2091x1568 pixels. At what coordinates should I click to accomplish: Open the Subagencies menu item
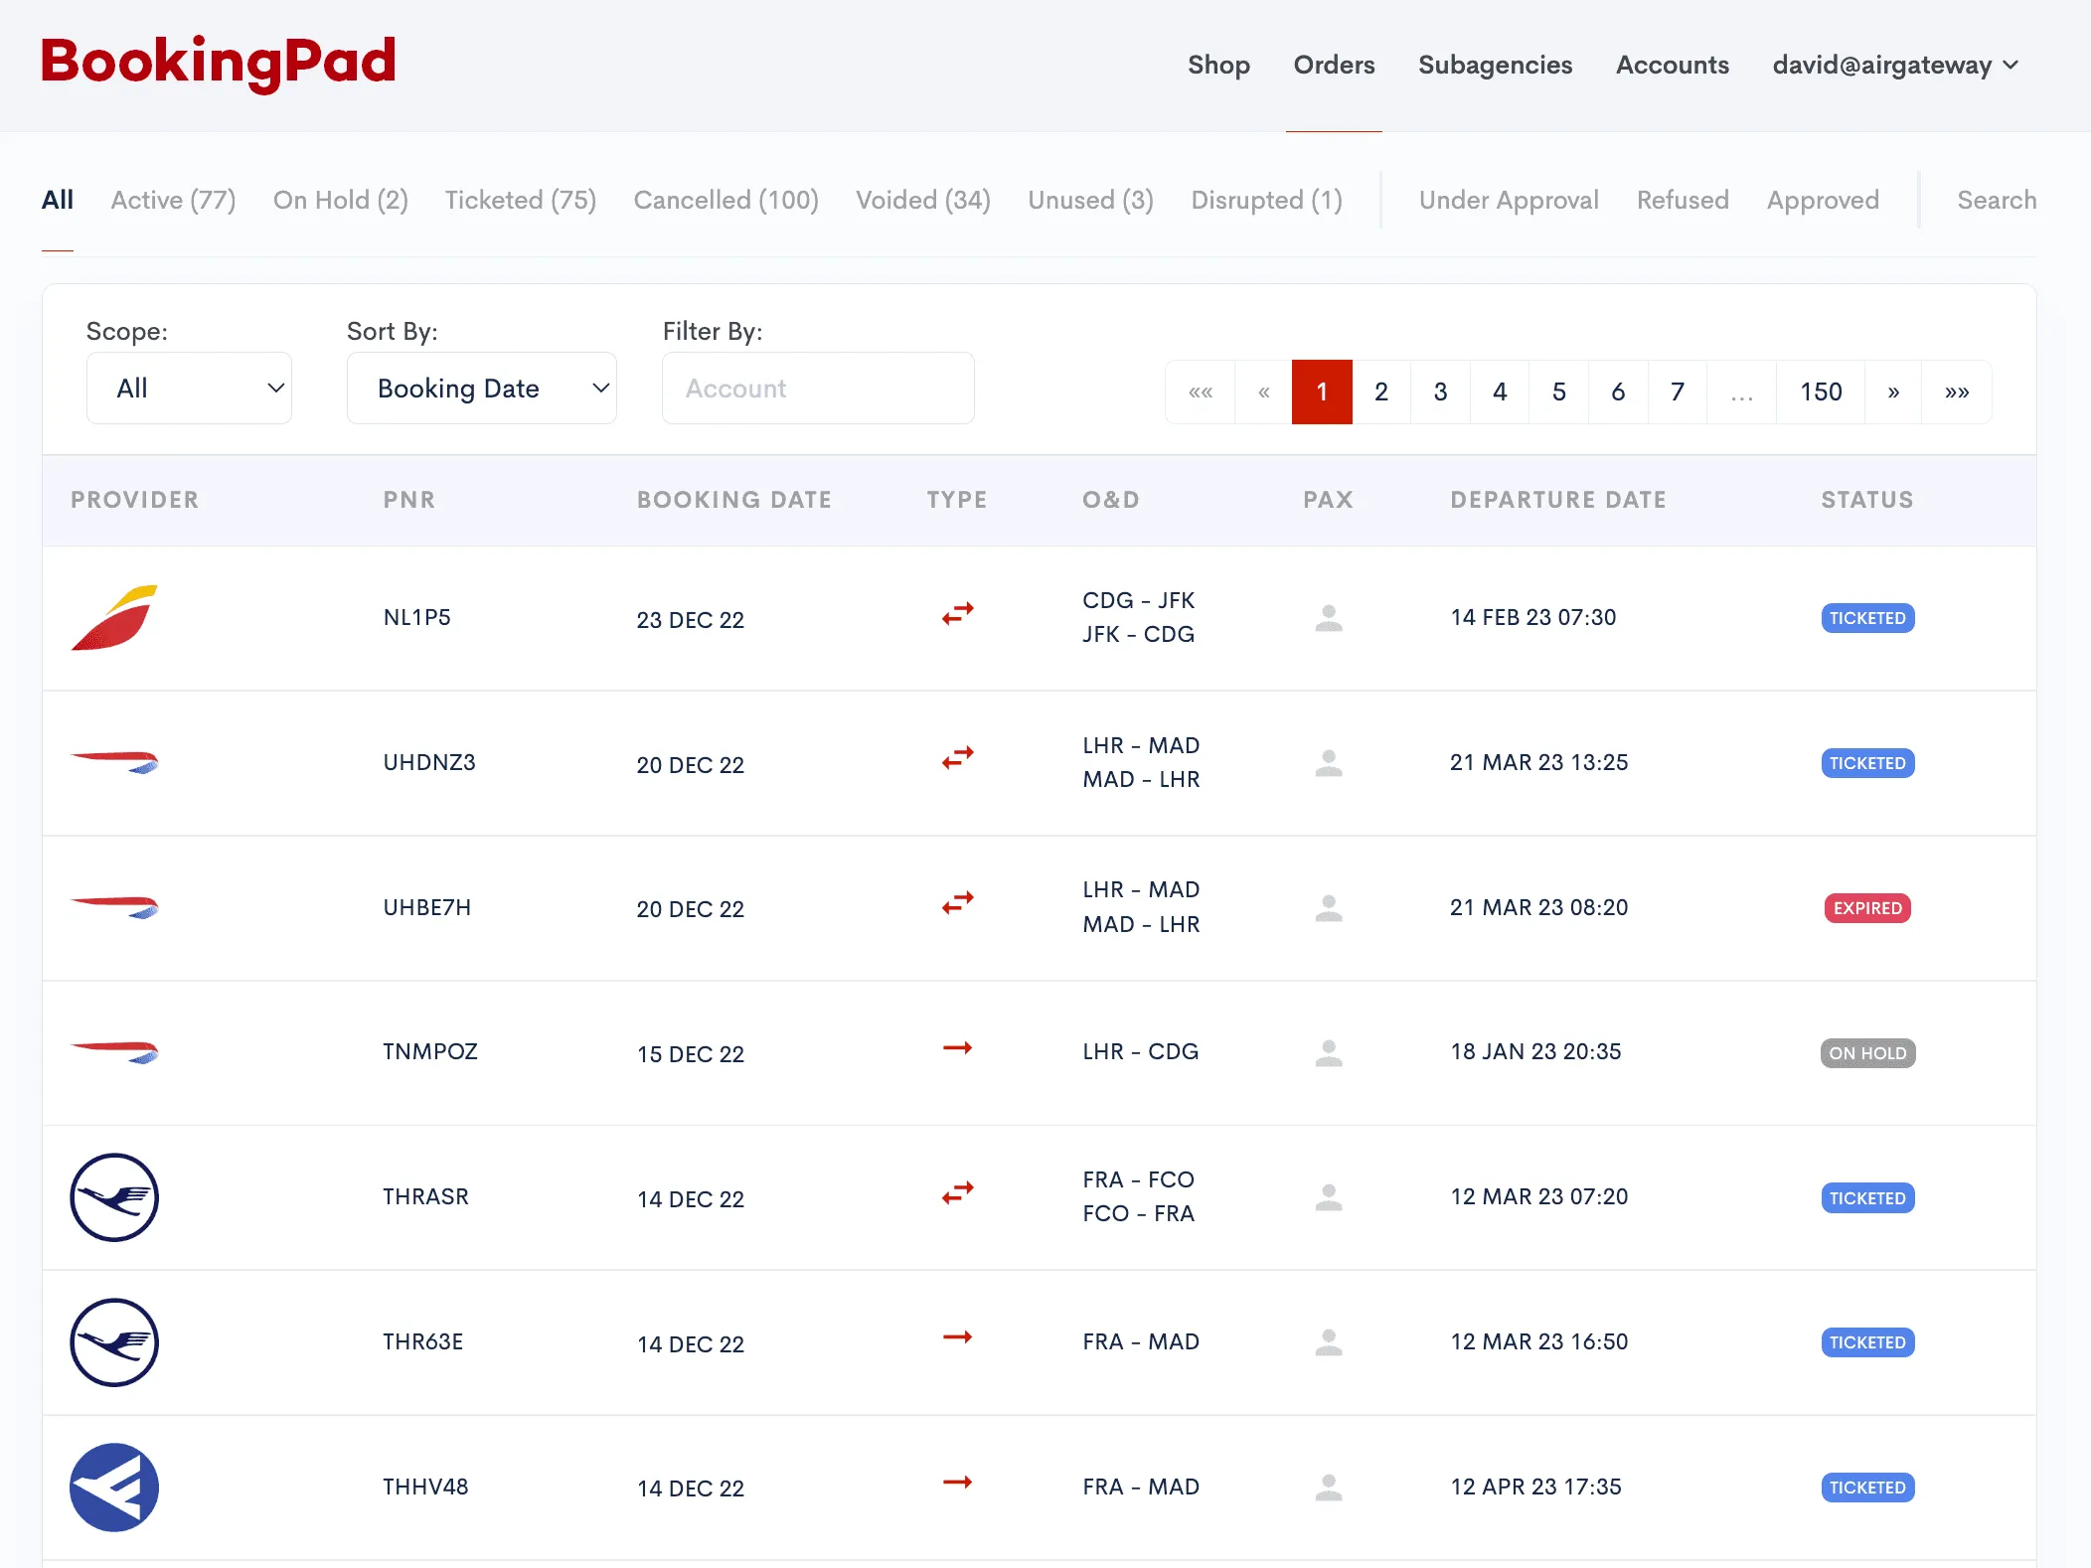[1495, 66]
